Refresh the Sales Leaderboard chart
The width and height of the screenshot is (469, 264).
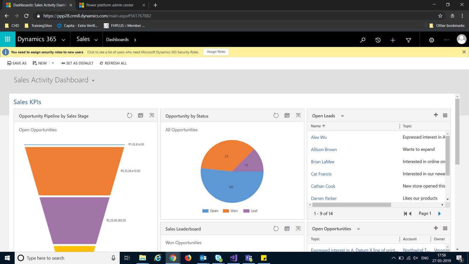[x=276, y=228]
